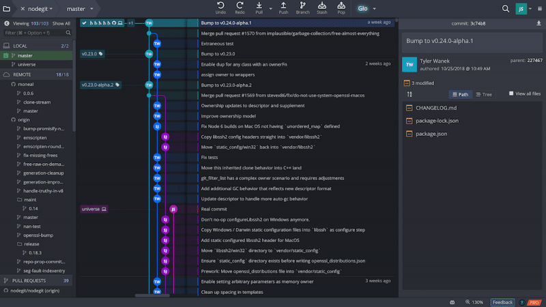This screenshot has height=307, width=546.
Task: Select the local universe branch
Action: [36, 64]
